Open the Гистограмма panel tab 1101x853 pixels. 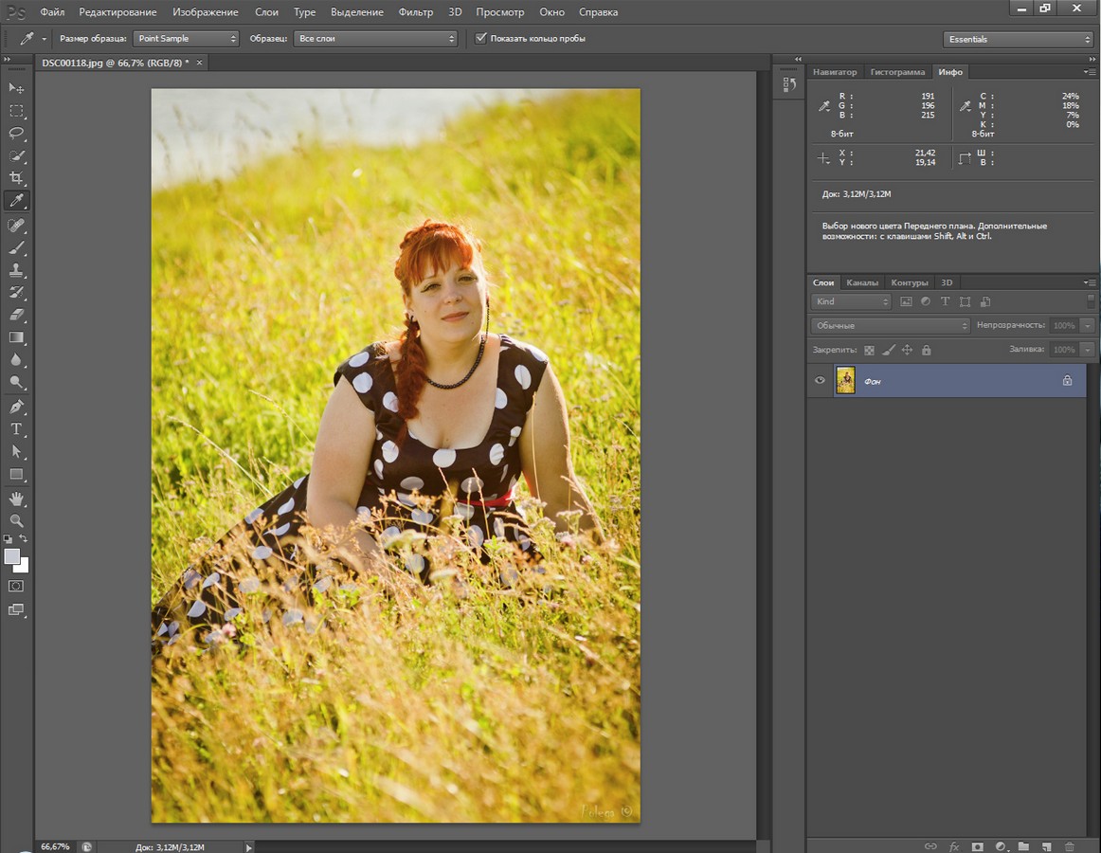click(x=897, y=72)
